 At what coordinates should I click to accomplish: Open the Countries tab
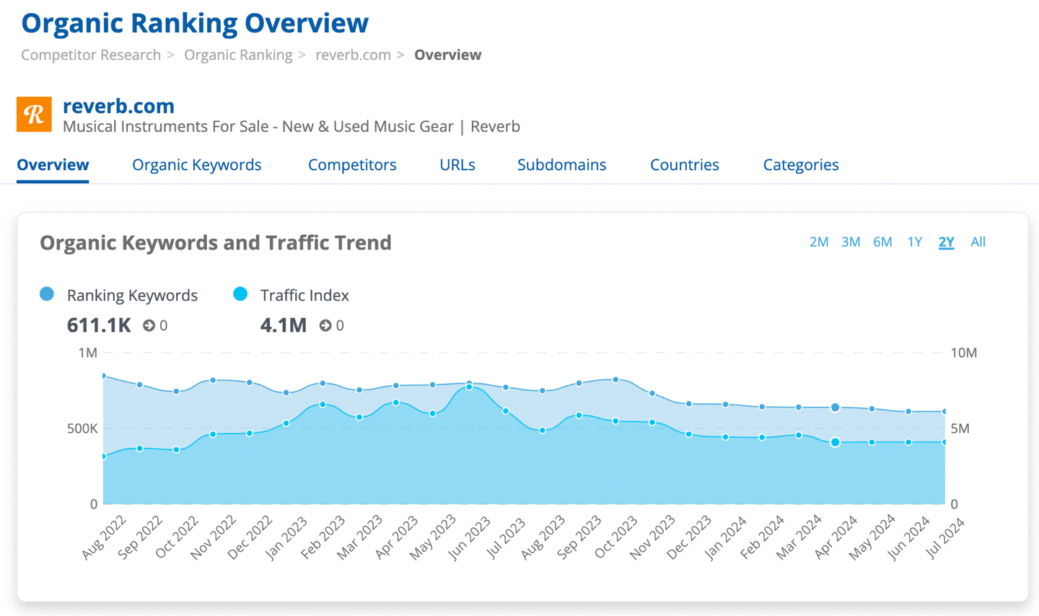685,164
